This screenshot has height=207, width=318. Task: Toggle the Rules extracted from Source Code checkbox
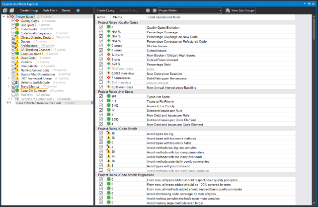point(8,103)
